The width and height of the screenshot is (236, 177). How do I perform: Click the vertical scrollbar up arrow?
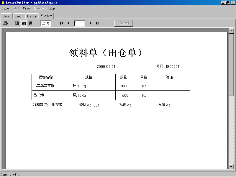pyautogui.click(x=231, y=31)
